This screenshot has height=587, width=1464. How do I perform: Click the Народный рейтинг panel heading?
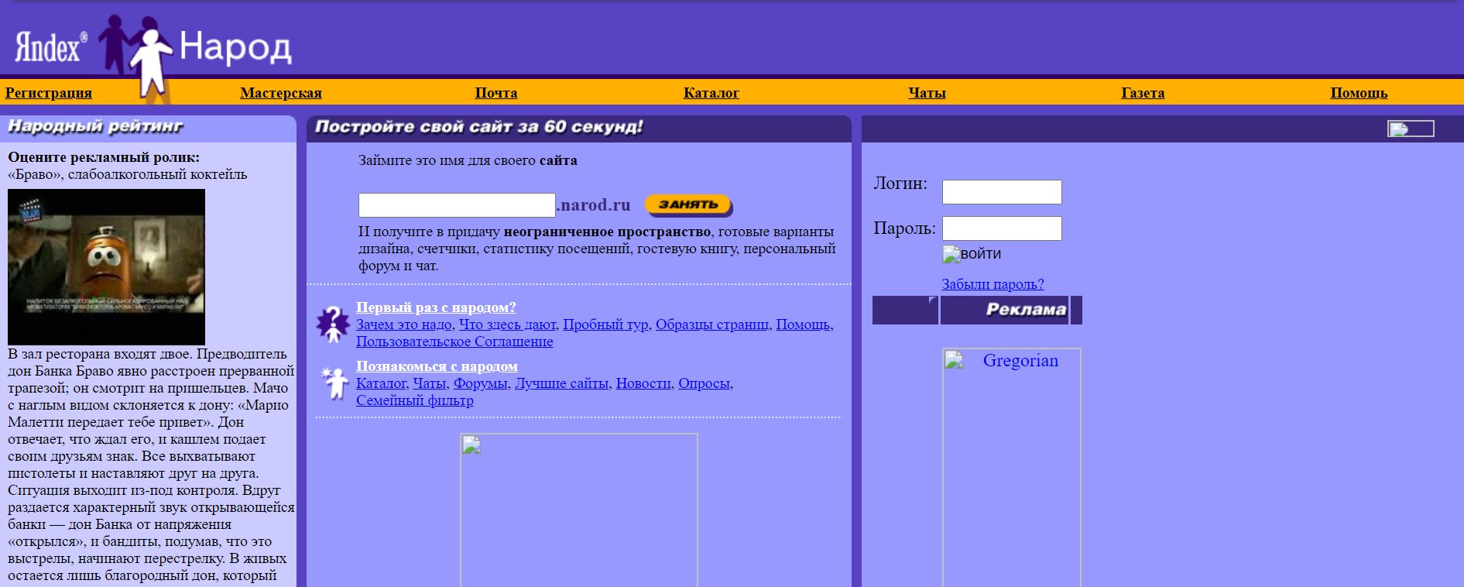coord(95,126)
